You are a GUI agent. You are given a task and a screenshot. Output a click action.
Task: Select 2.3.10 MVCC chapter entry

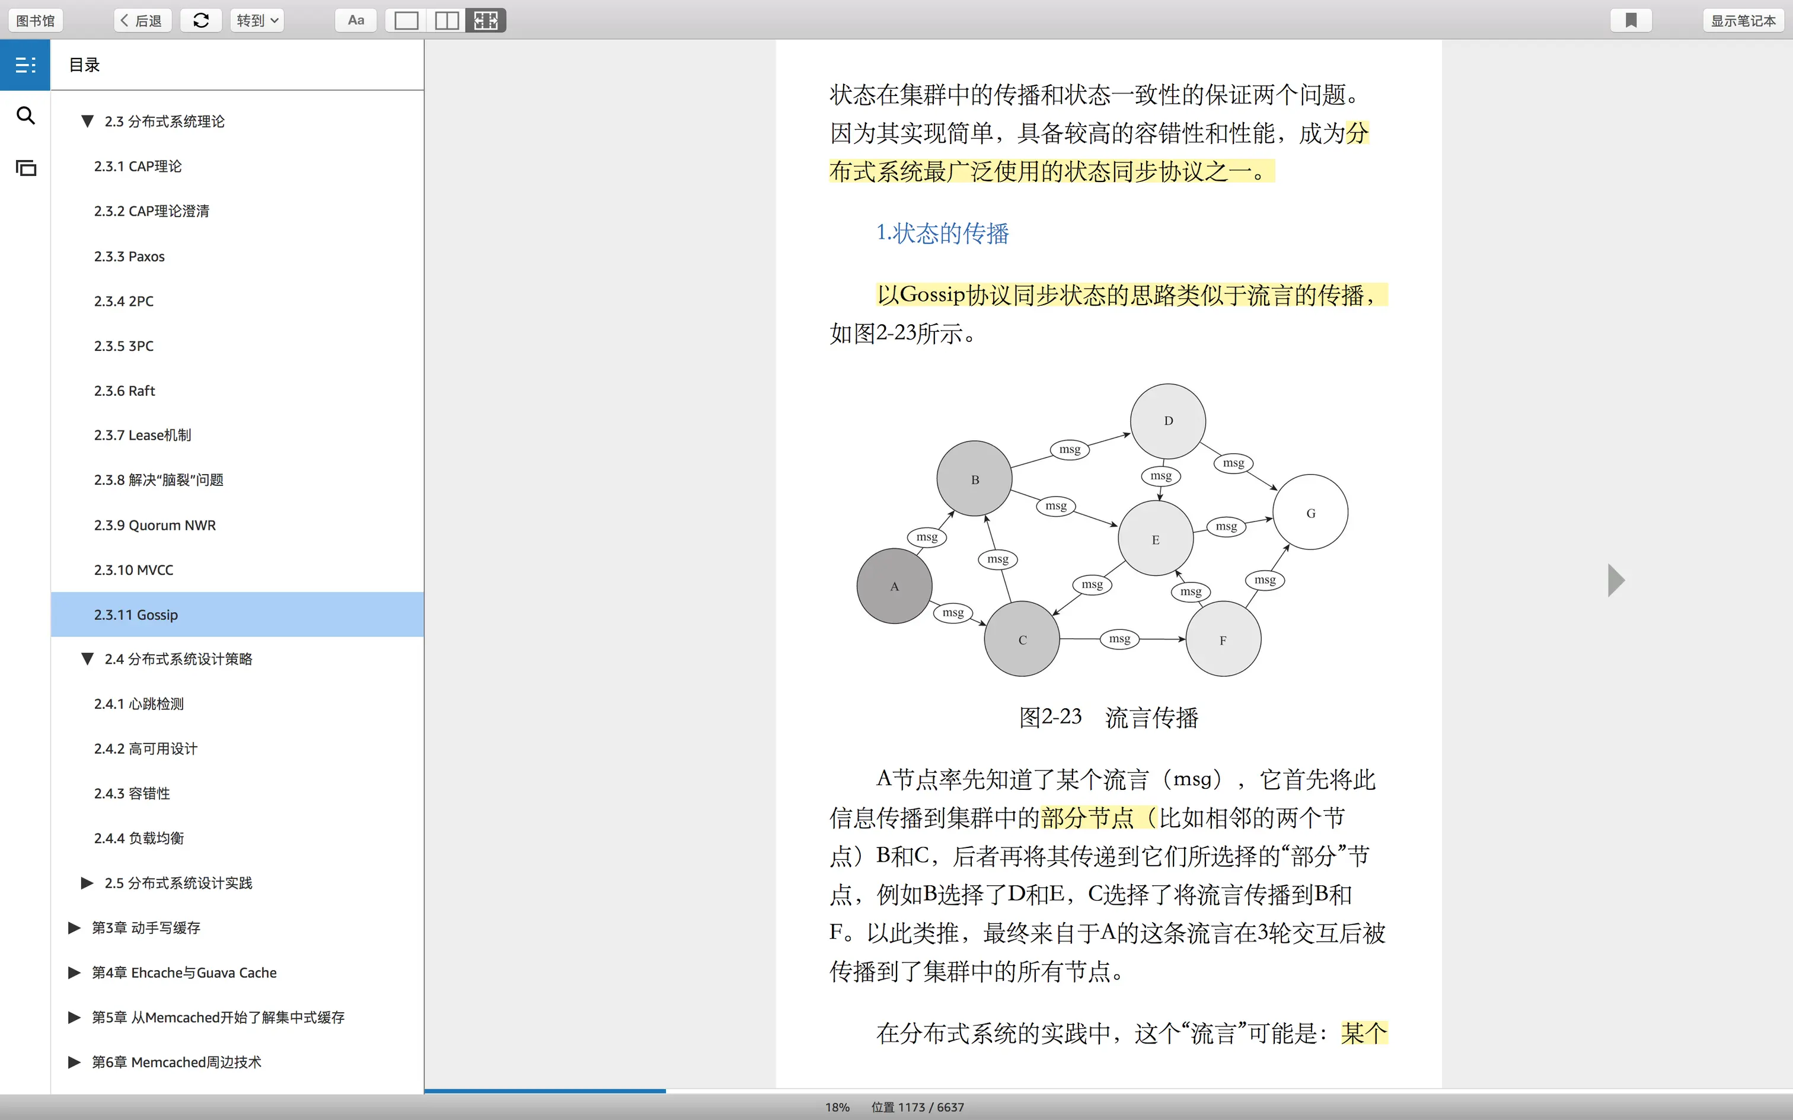(133, 569)
